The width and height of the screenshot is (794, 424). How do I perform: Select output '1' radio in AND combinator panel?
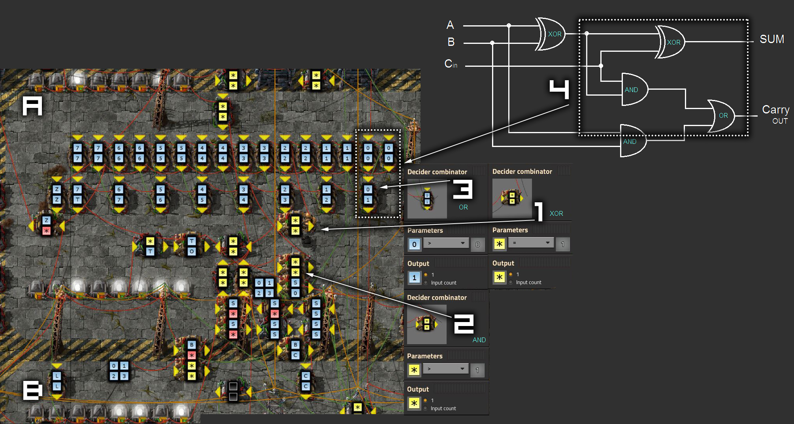tap(425, 400)
